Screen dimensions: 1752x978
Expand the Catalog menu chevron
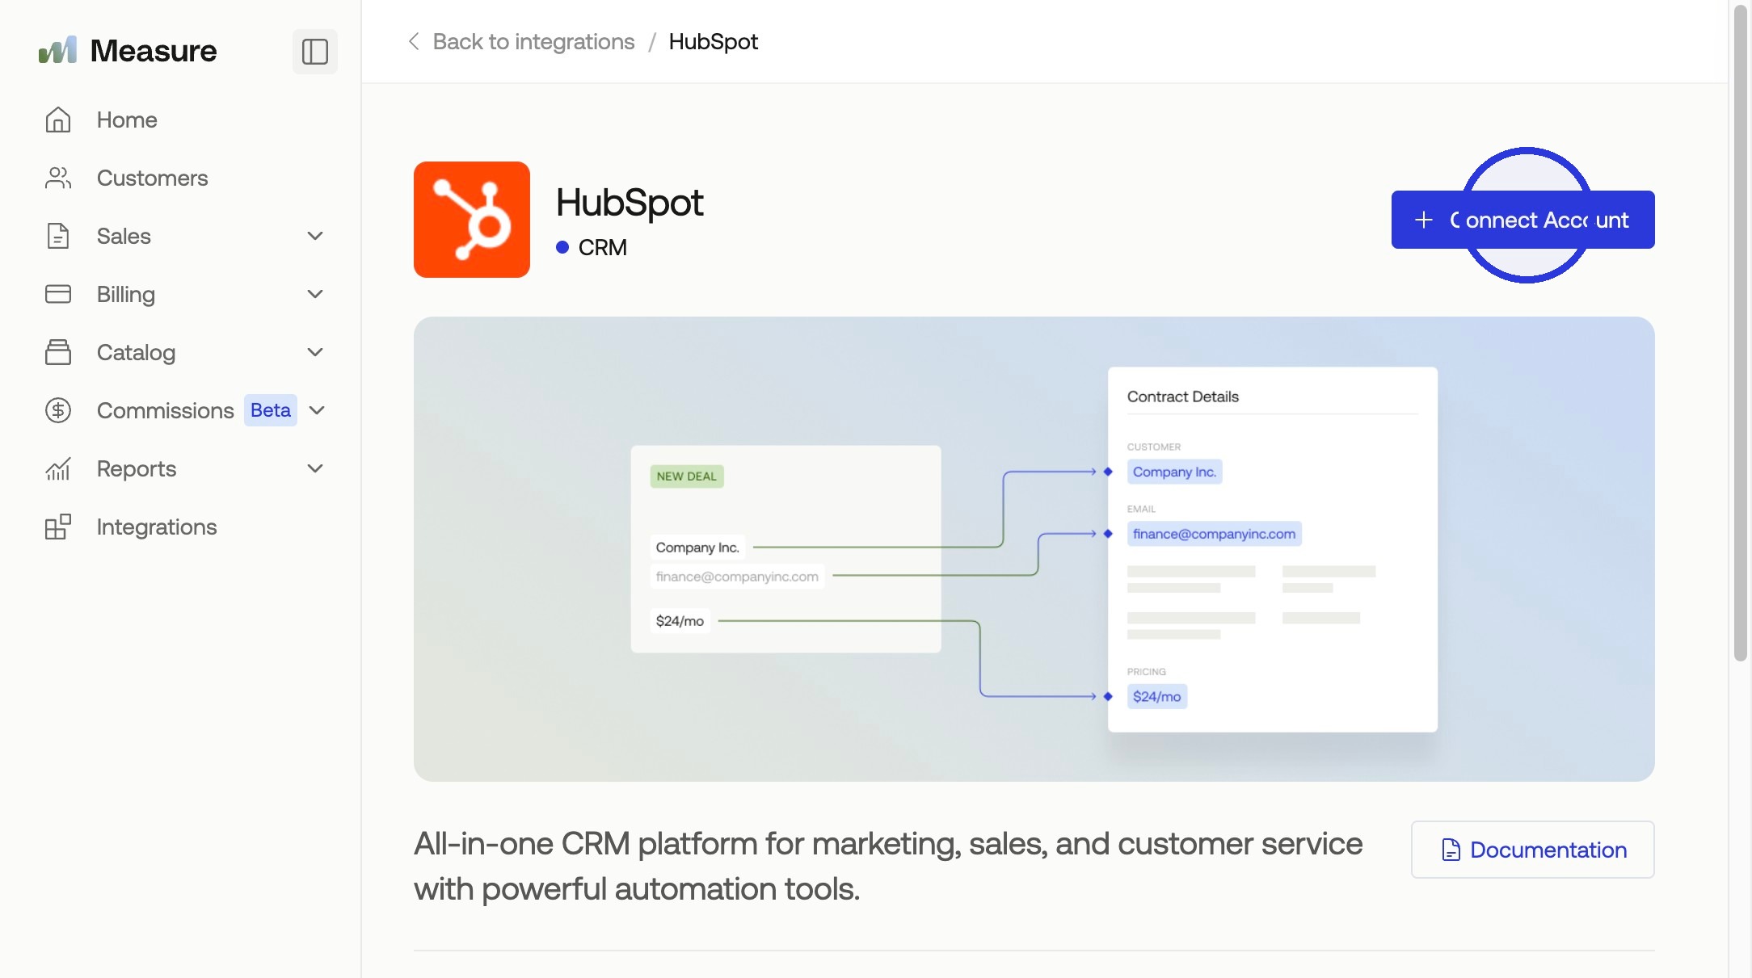315,352
